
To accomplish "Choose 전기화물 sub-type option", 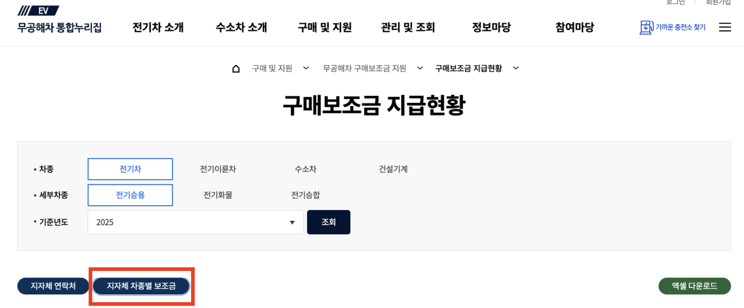I will 218,195.
